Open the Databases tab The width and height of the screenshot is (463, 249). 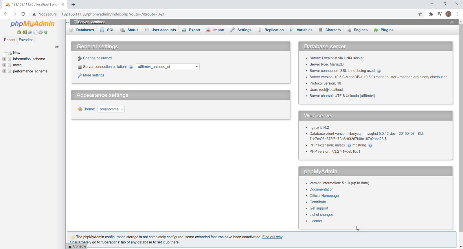click(82, 30)
